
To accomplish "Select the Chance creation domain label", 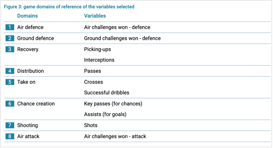I will point(36,104).
